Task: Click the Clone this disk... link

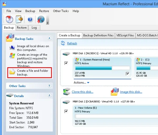Action: pos(82,92)
